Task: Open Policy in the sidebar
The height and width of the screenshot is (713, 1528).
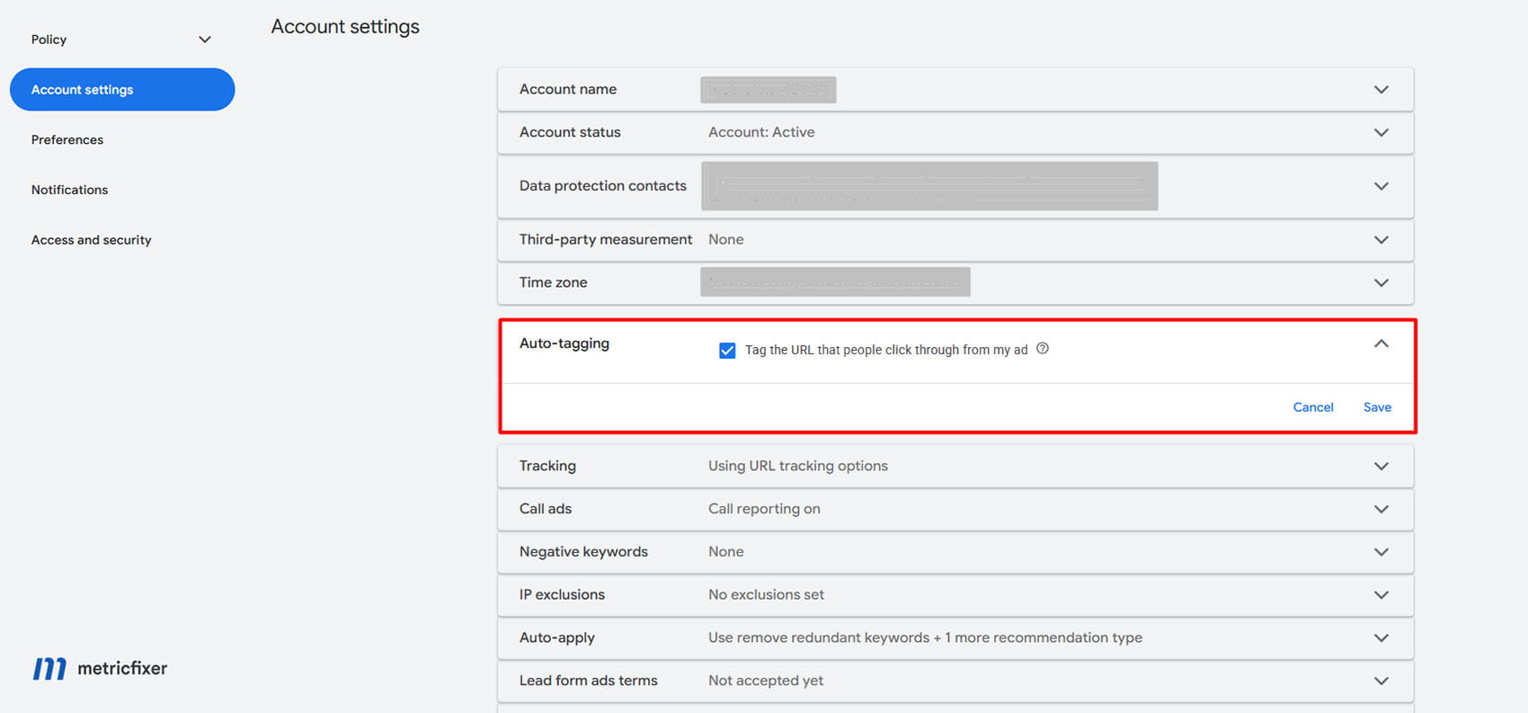Action: point(49,40)
